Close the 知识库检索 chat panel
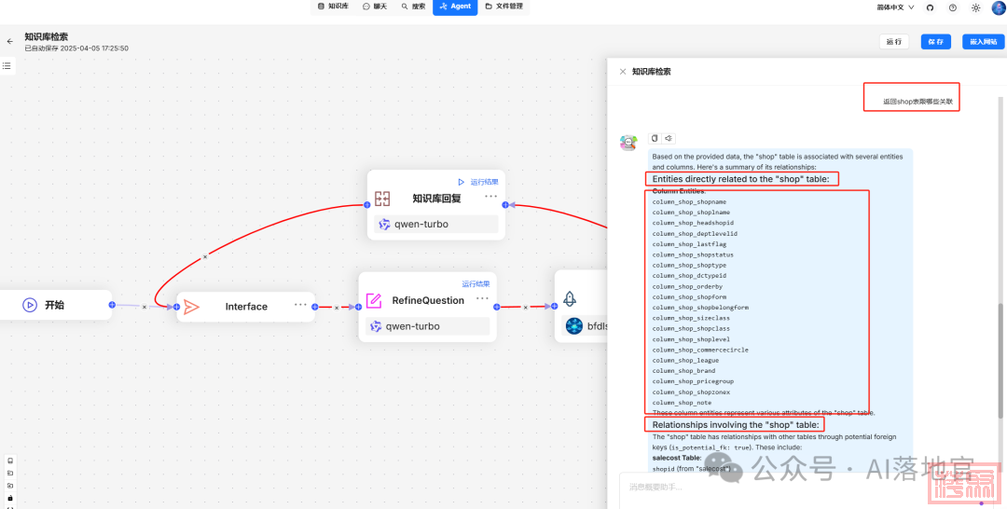This screenshot has width=1007, height=509. click(x=623, y=72)
